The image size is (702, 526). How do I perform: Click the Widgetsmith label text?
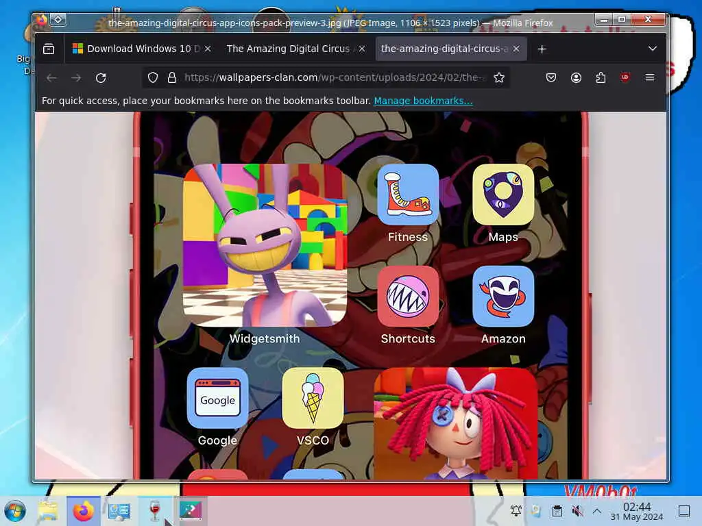[265, 338]
